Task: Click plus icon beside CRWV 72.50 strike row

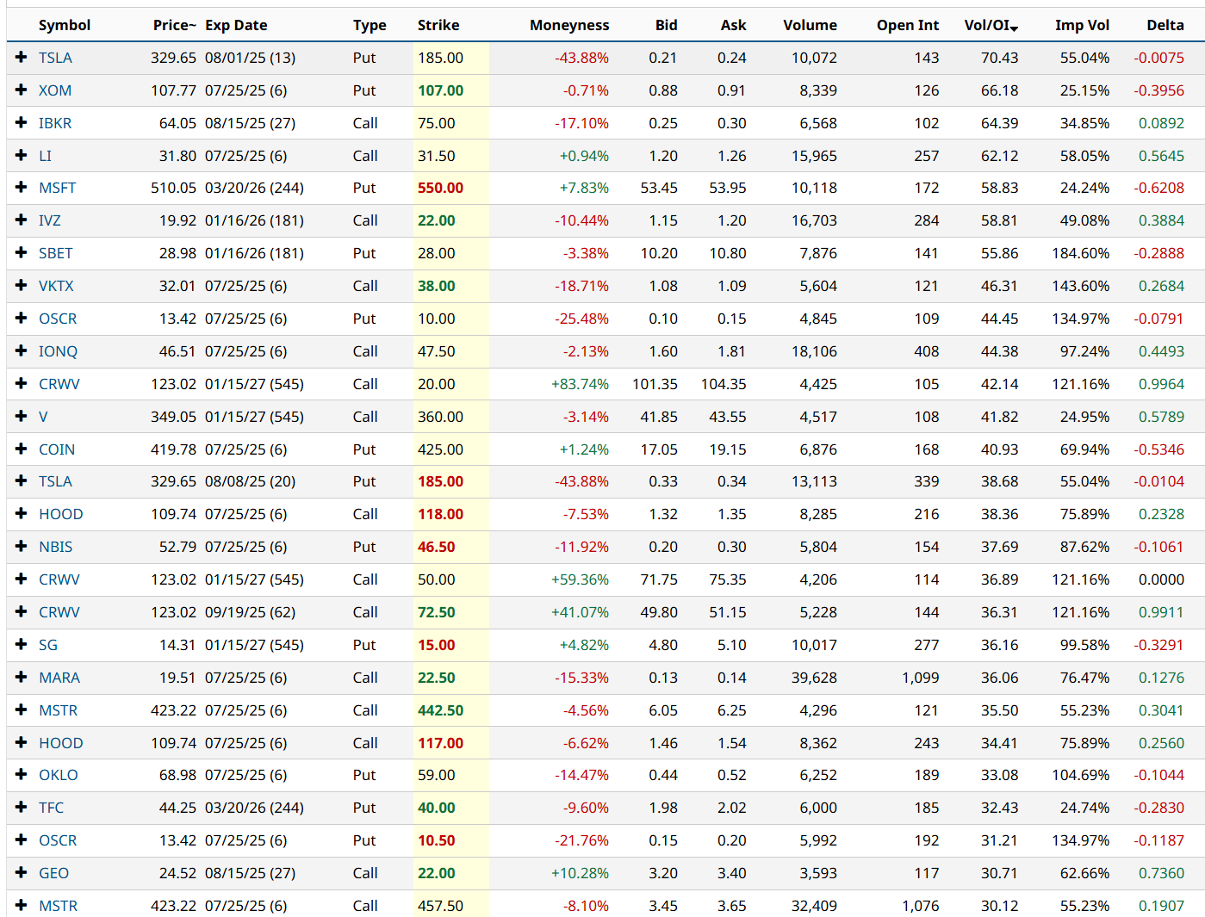Action: click(22, 611)
